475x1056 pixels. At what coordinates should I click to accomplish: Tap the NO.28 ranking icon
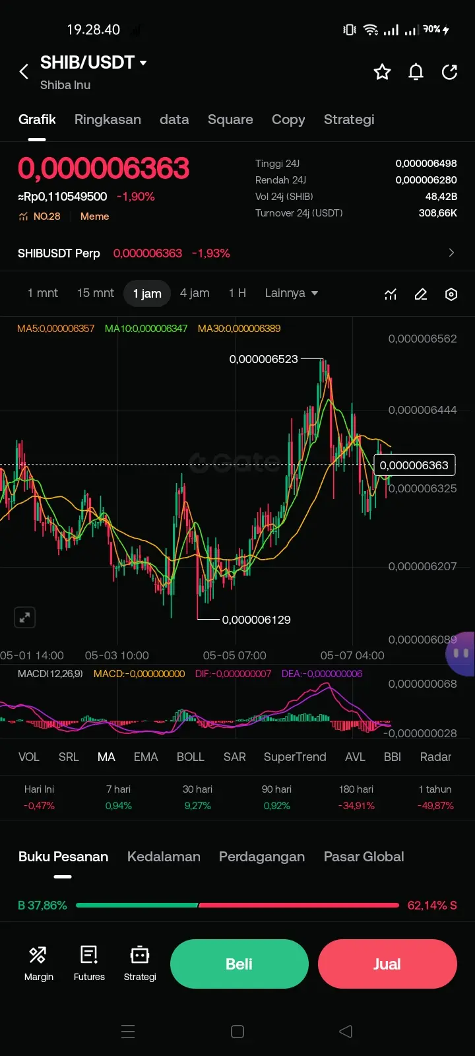pyautogui.click(x=24, y=216)
